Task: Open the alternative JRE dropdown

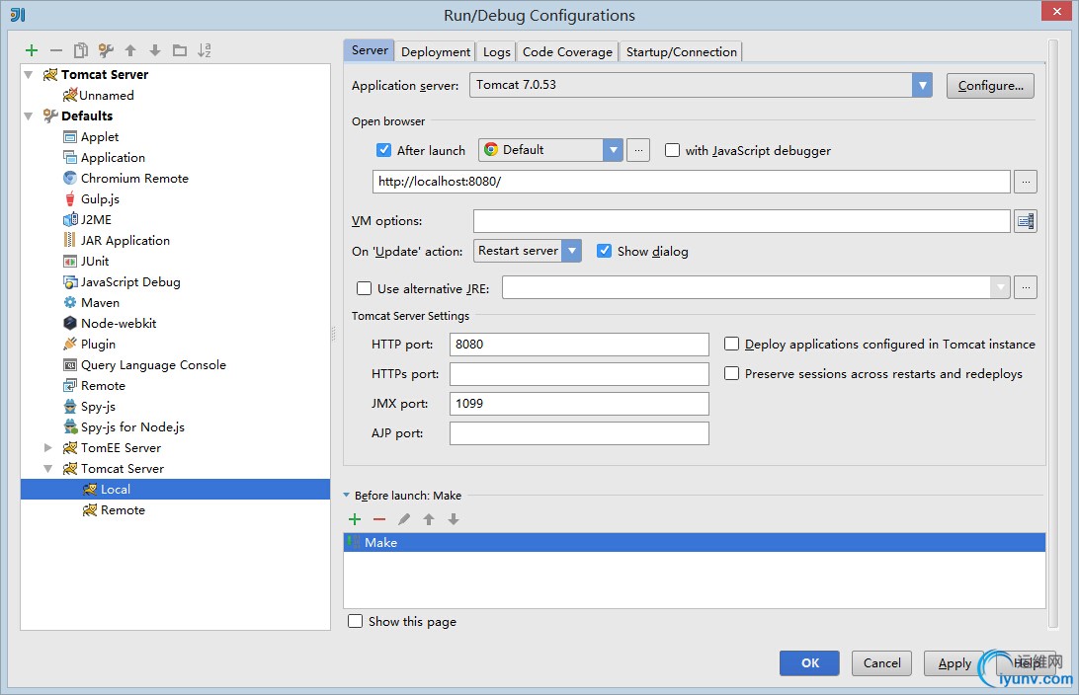Action: pyautogui.click(x=1000, y=287)
